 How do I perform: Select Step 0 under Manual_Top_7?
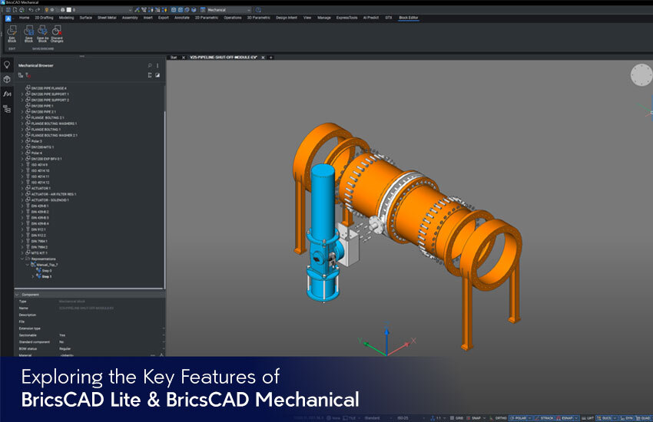point(47,271)
